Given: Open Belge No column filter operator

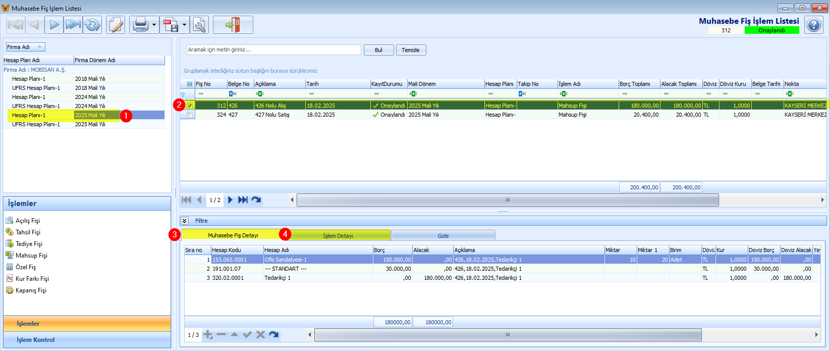Looking at the screenshot, I should pos(233,94).
